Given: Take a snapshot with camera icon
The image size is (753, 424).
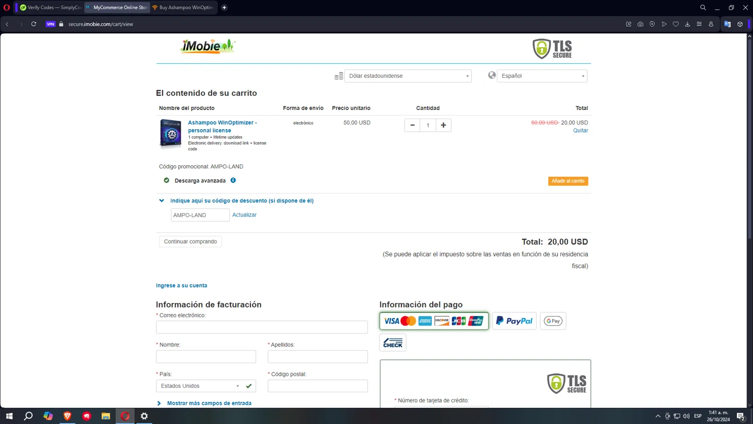Looking at the screenshot, I should 641,24.
